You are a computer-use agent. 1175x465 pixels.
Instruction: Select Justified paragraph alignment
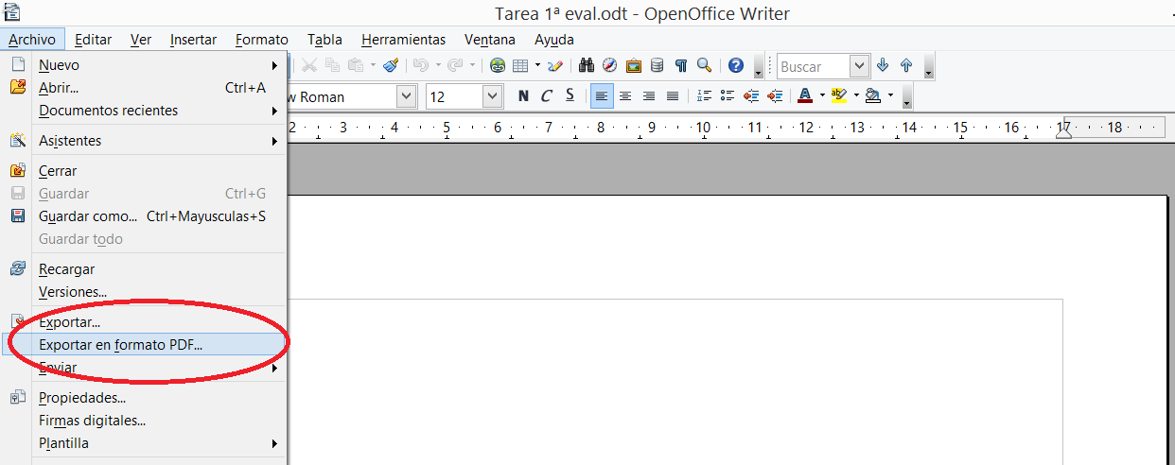pyautogui.click(x=673, y=95)
